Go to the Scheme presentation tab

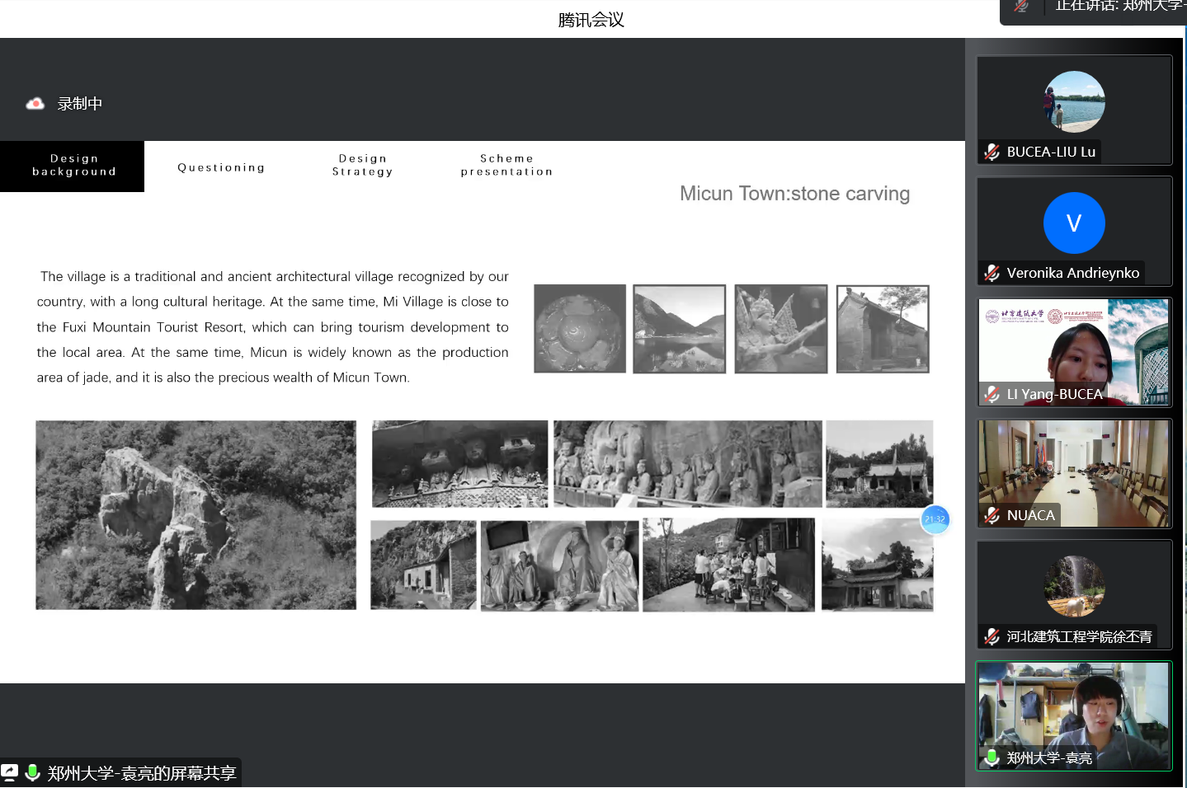[506, 166]
